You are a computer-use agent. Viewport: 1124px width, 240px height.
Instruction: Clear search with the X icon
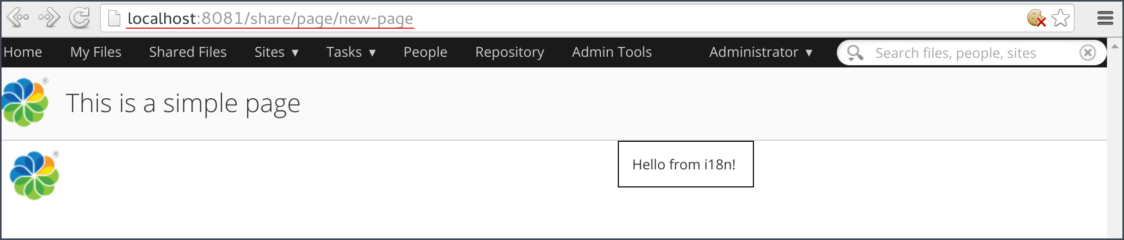(x=1087, y=53)
